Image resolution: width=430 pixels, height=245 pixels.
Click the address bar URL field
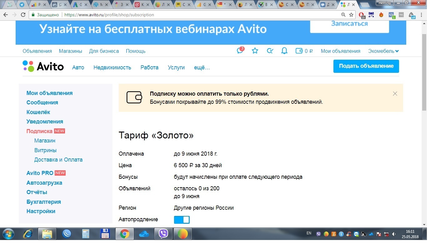point(200,15)
